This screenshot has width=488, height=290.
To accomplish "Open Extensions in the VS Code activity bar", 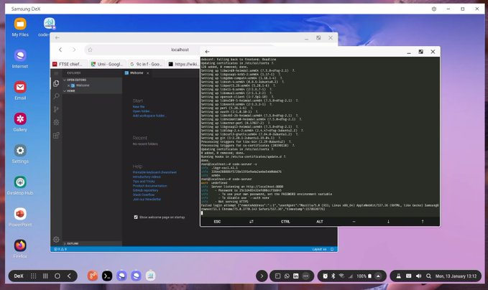I will tap(56, 135).
